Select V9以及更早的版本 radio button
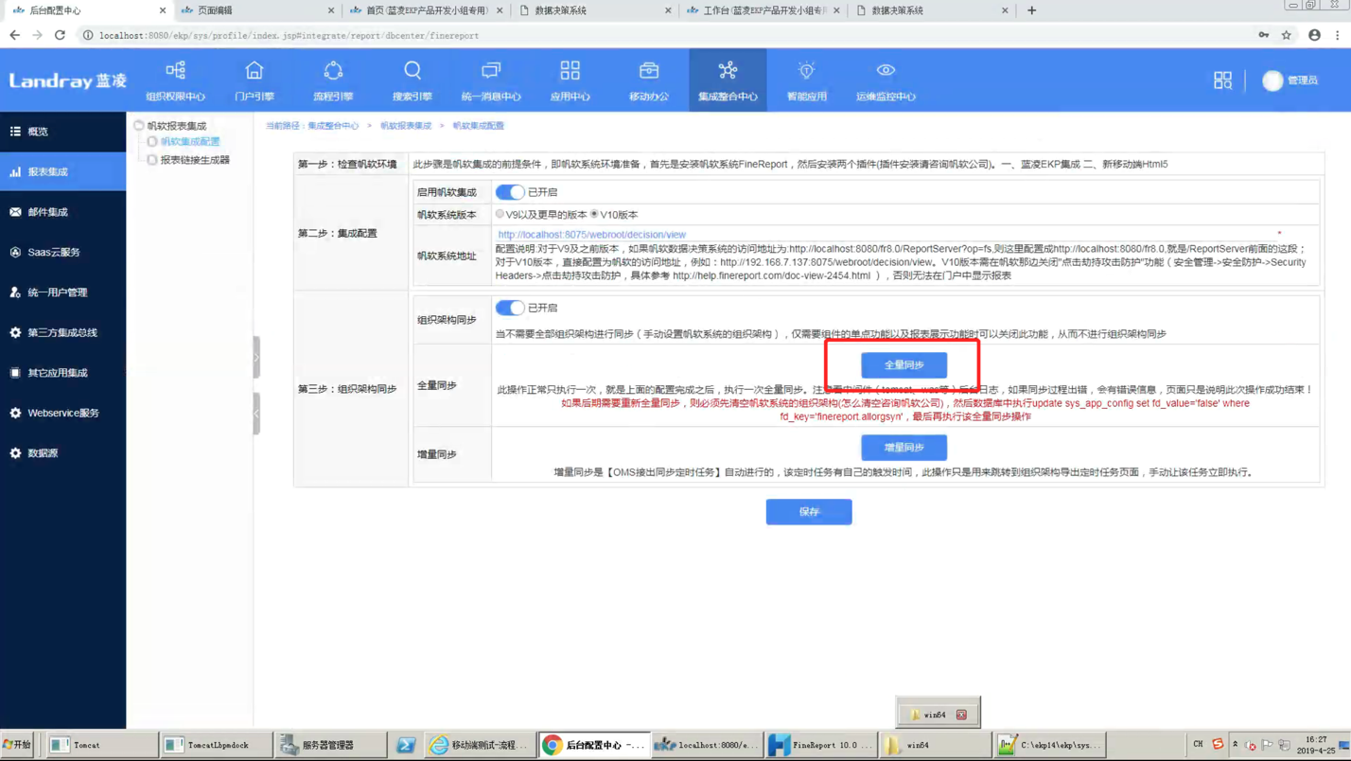Viewport: 1351px width, 761px height. (x=500, y=215)
